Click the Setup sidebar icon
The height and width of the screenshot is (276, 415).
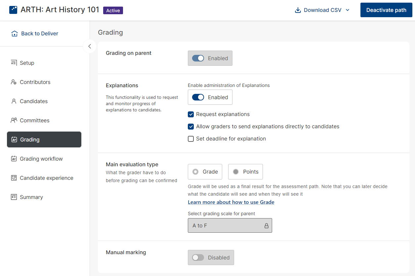[x=14, y=63]
